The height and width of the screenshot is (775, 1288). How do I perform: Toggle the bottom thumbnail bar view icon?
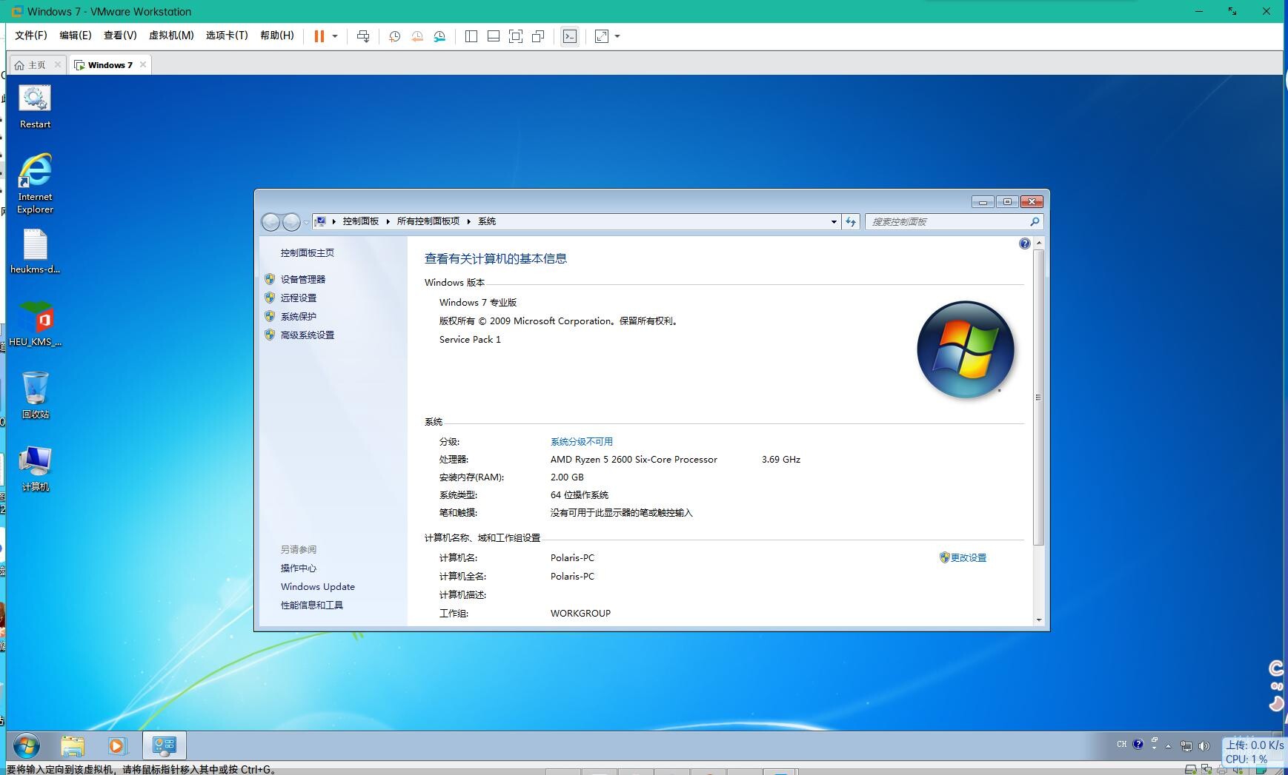coord(493,36)
